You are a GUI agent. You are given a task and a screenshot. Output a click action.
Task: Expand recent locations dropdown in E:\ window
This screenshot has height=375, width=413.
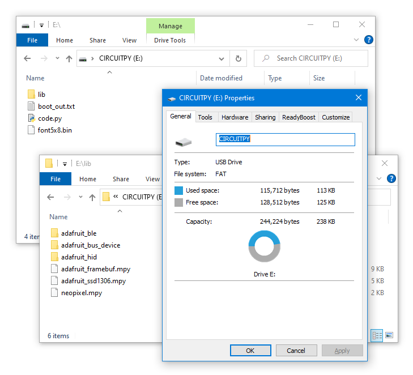click(x=57, y=58)
